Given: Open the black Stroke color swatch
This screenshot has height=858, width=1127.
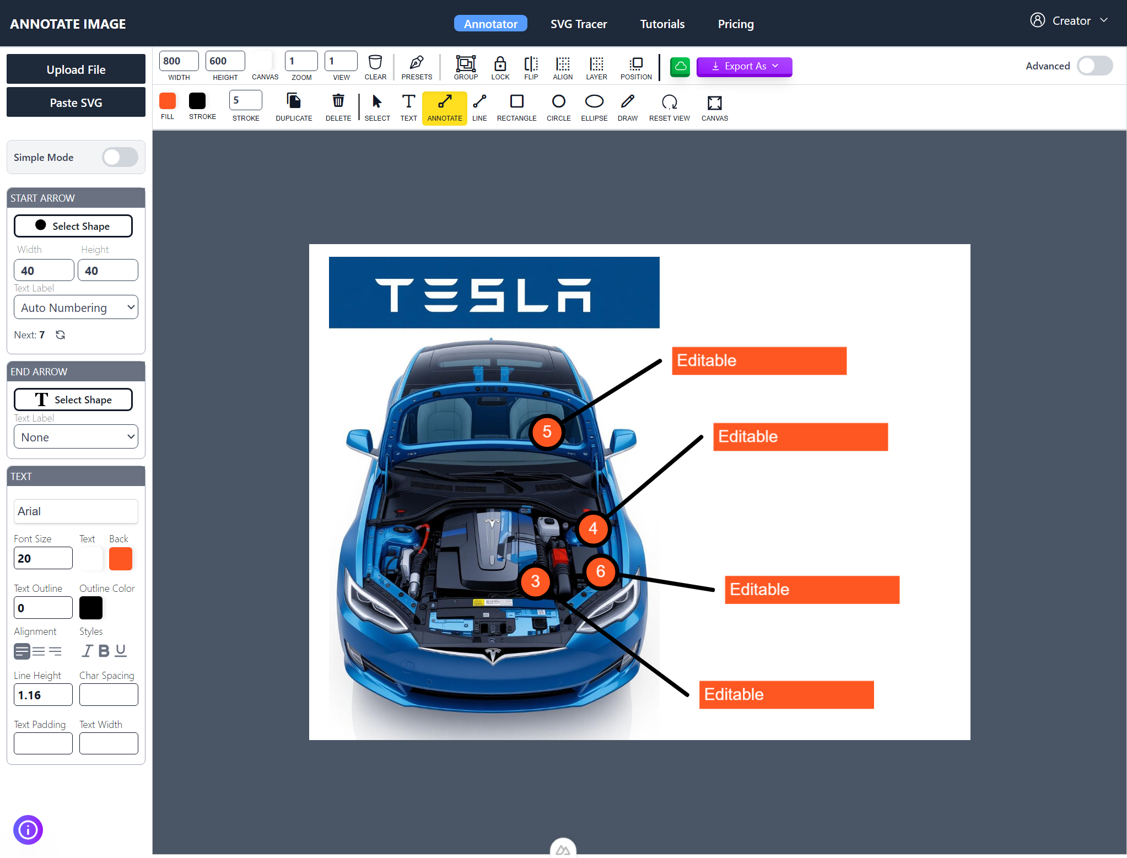Looking at the screenshot, I should [x=197, y=101].
